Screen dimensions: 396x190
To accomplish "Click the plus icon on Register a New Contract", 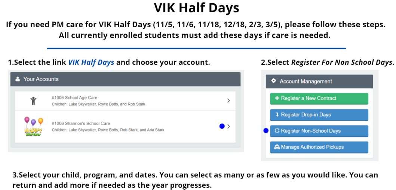I will pos(277,98).
